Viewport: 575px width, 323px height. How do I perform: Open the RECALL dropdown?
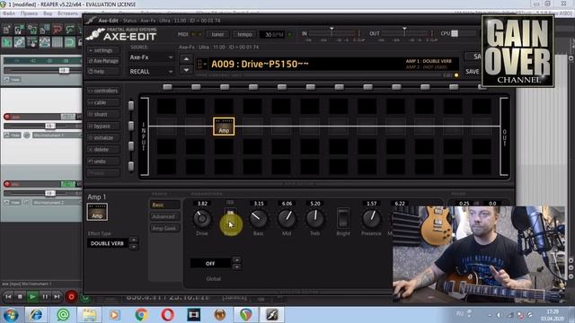point(151,72)
